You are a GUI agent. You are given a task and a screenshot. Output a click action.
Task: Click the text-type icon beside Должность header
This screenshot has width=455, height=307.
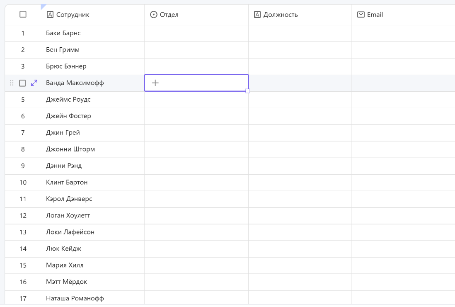pyautogui.click(x=257, y=15)
